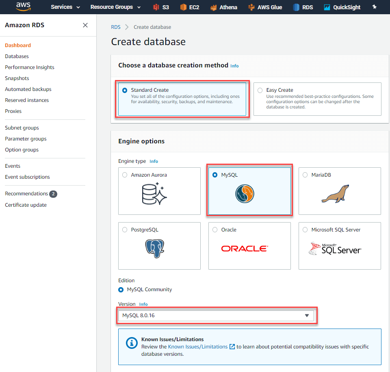This screenshot has width=390, height=372.
Task: Navigate to Snapshots in the sidebar
Action: (17, 78)
